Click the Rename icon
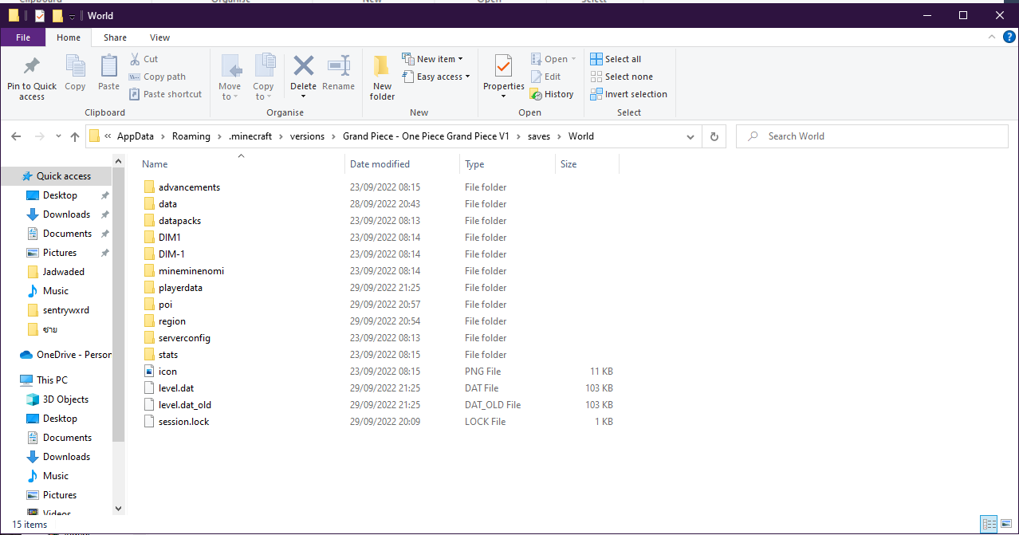The height and width of the screenshot is (535, 1019). (339, 65)
